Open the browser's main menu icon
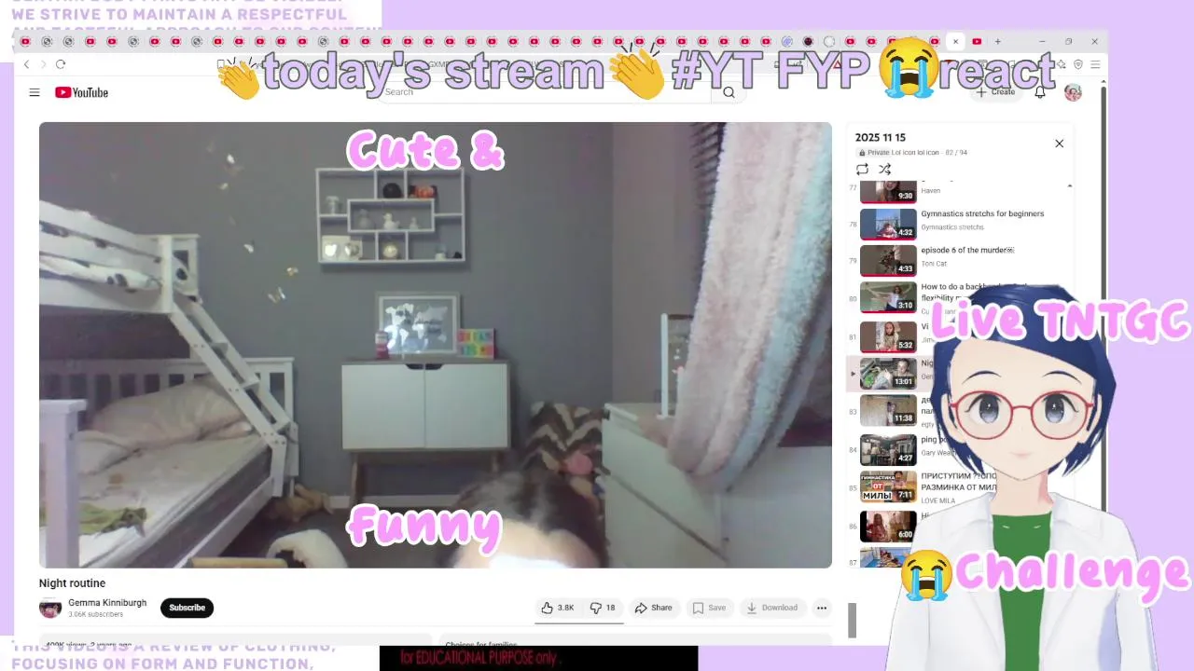The width and height of the screenshot is (1194, 671). pyautogui.click(x=1095, y=64)
